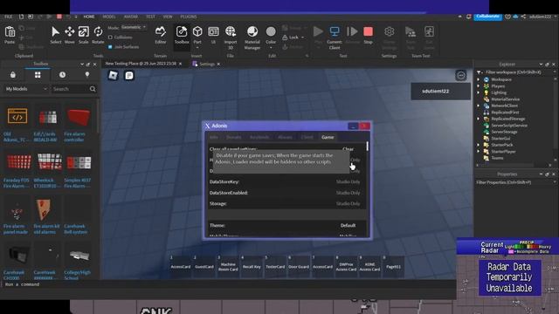Expand the ReplicatedStorage node
559x314 pixels.
(x=479, y=119)
